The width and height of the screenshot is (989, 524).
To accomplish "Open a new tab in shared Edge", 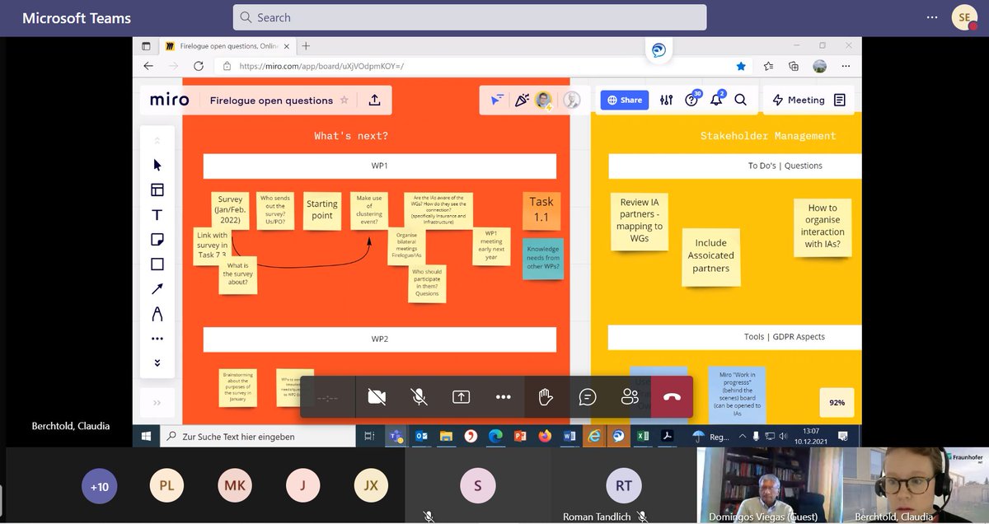I will tap(306, 46).
